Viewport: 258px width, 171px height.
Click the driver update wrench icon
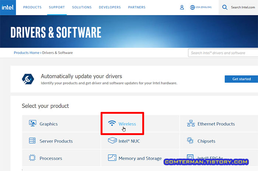point(28,79)
